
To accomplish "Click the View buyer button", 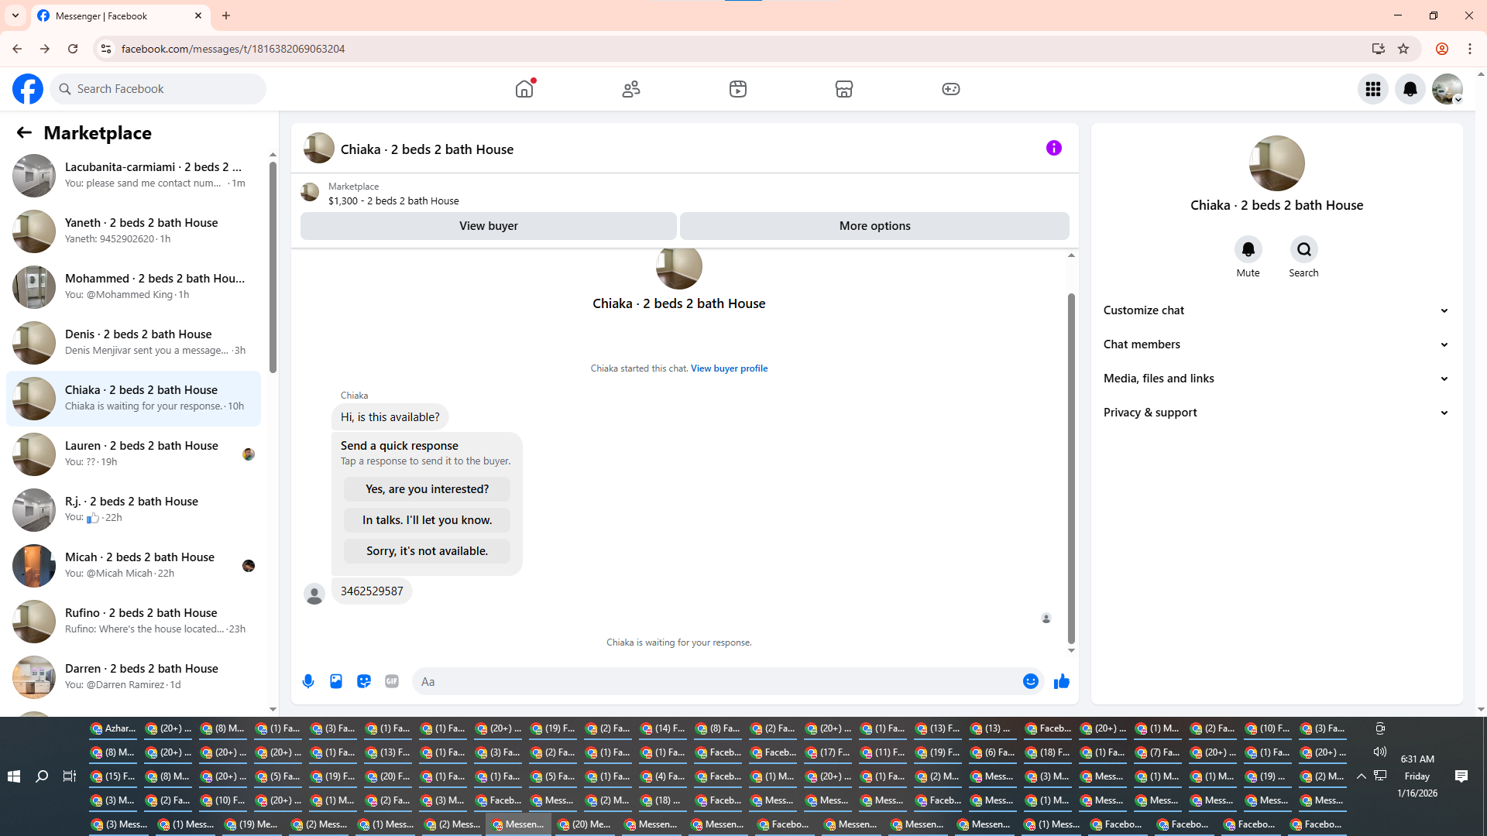I will click(488, 226).
